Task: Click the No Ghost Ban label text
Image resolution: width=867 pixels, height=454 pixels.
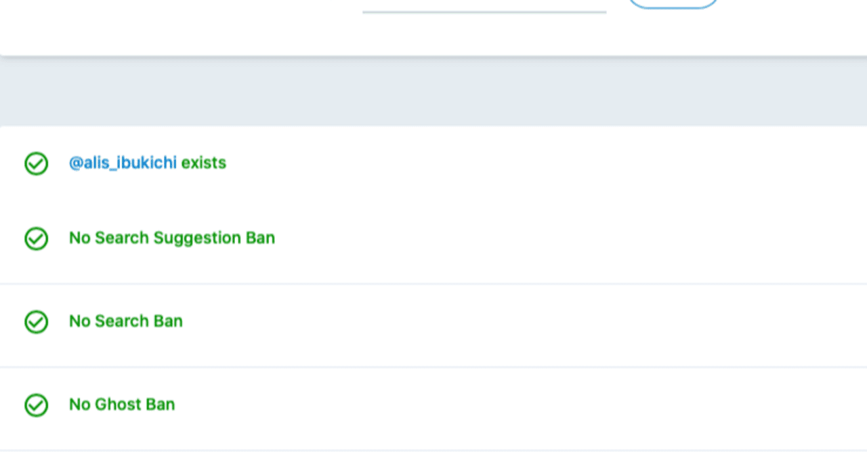Action: (x=122, y=405)
